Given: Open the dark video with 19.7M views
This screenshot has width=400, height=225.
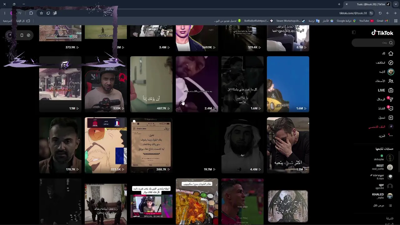Looking at the screenshot, I should pos(197,145).
